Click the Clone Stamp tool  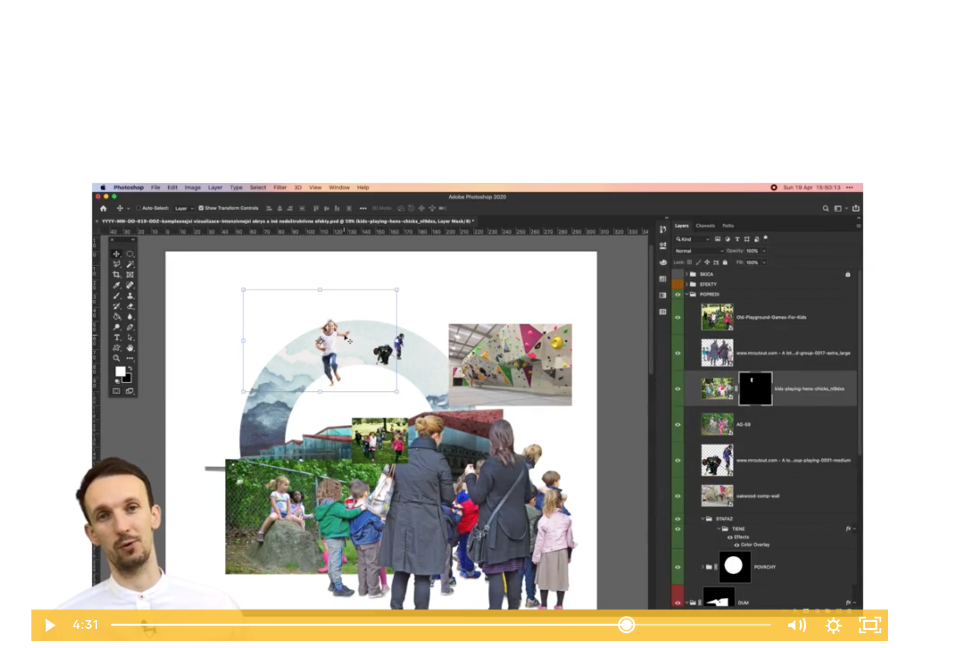click(130, 296)
